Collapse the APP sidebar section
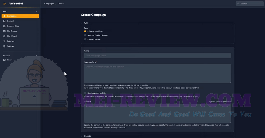Viewport: 265px width, 138px height. tap(36, 12)
